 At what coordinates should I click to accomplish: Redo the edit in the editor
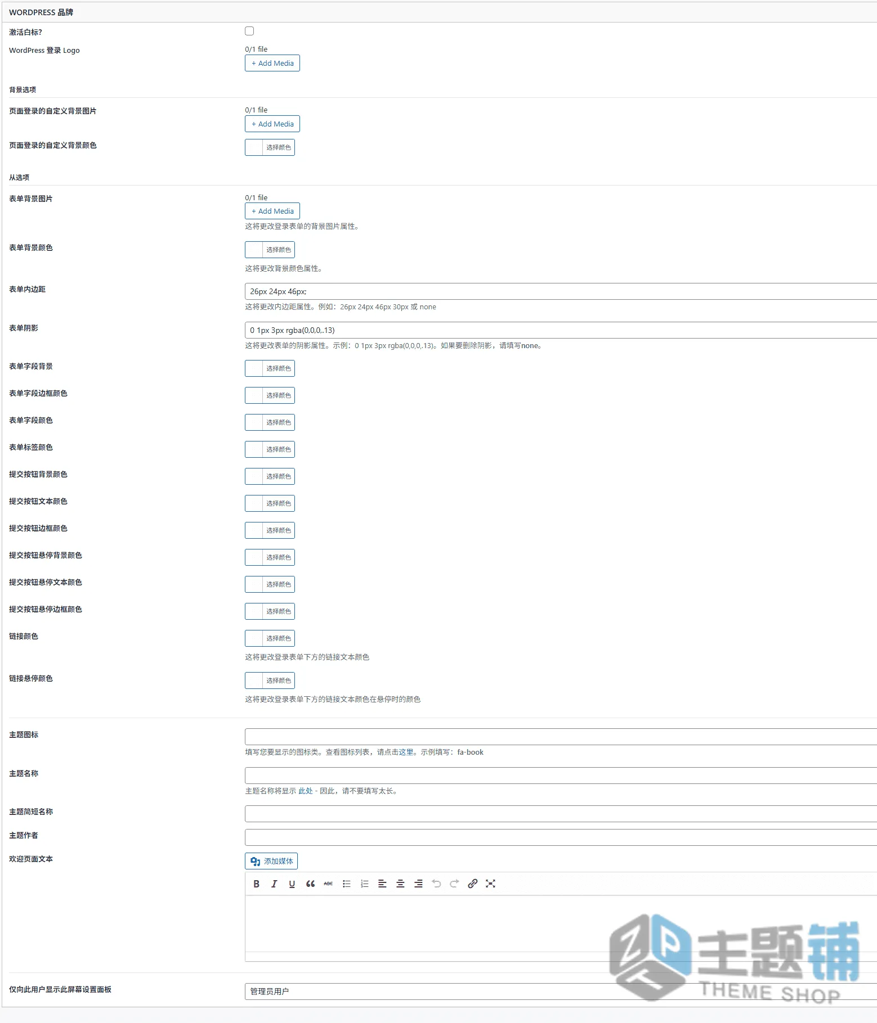click(x=454, y=884)
